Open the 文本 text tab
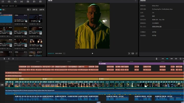Screen dimensions: 184x103 click(x=3, y=1)
